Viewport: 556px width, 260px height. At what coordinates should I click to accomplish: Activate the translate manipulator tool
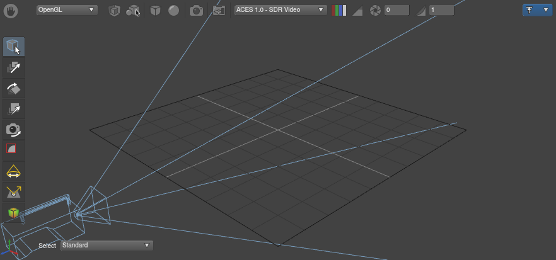coord(13,67)
